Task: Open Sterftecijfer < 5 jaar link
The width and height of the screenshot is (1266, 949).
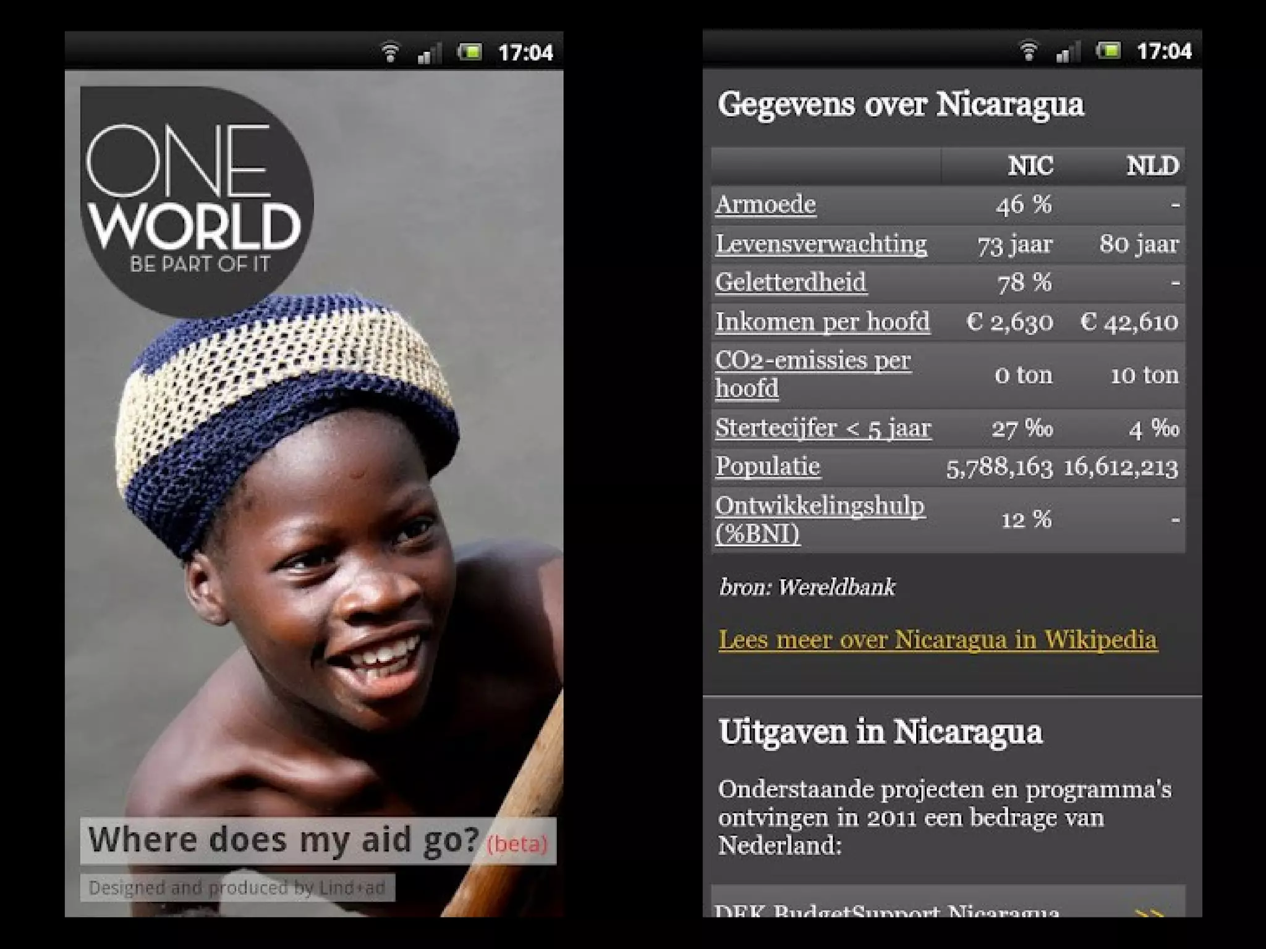Action: 823,428
